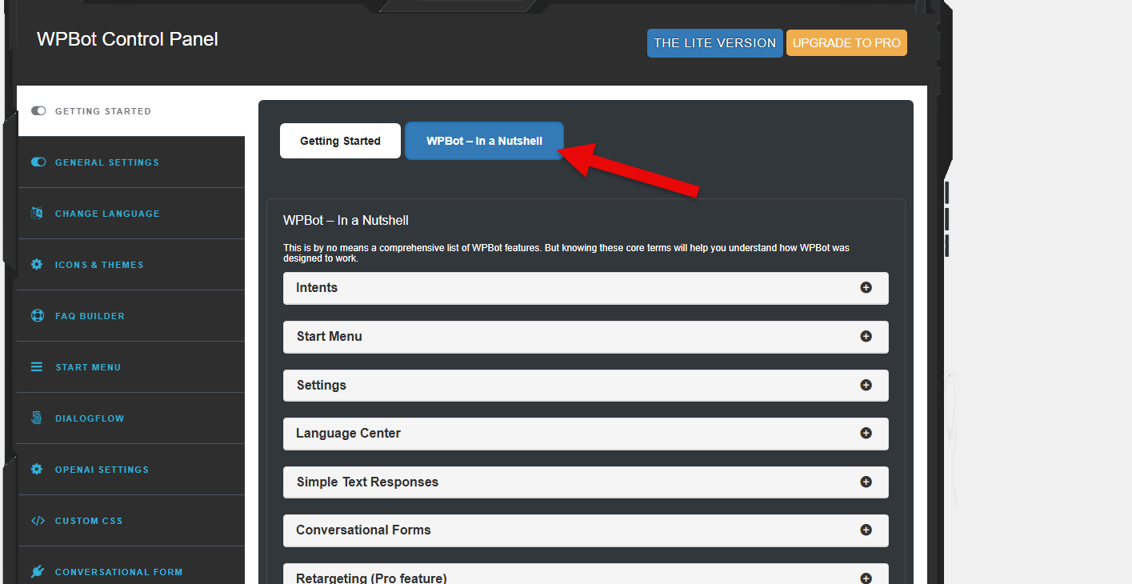Click the WPBot Control Panel heading
Viewport: 1132px width, 584px height.
click(127, 39)
